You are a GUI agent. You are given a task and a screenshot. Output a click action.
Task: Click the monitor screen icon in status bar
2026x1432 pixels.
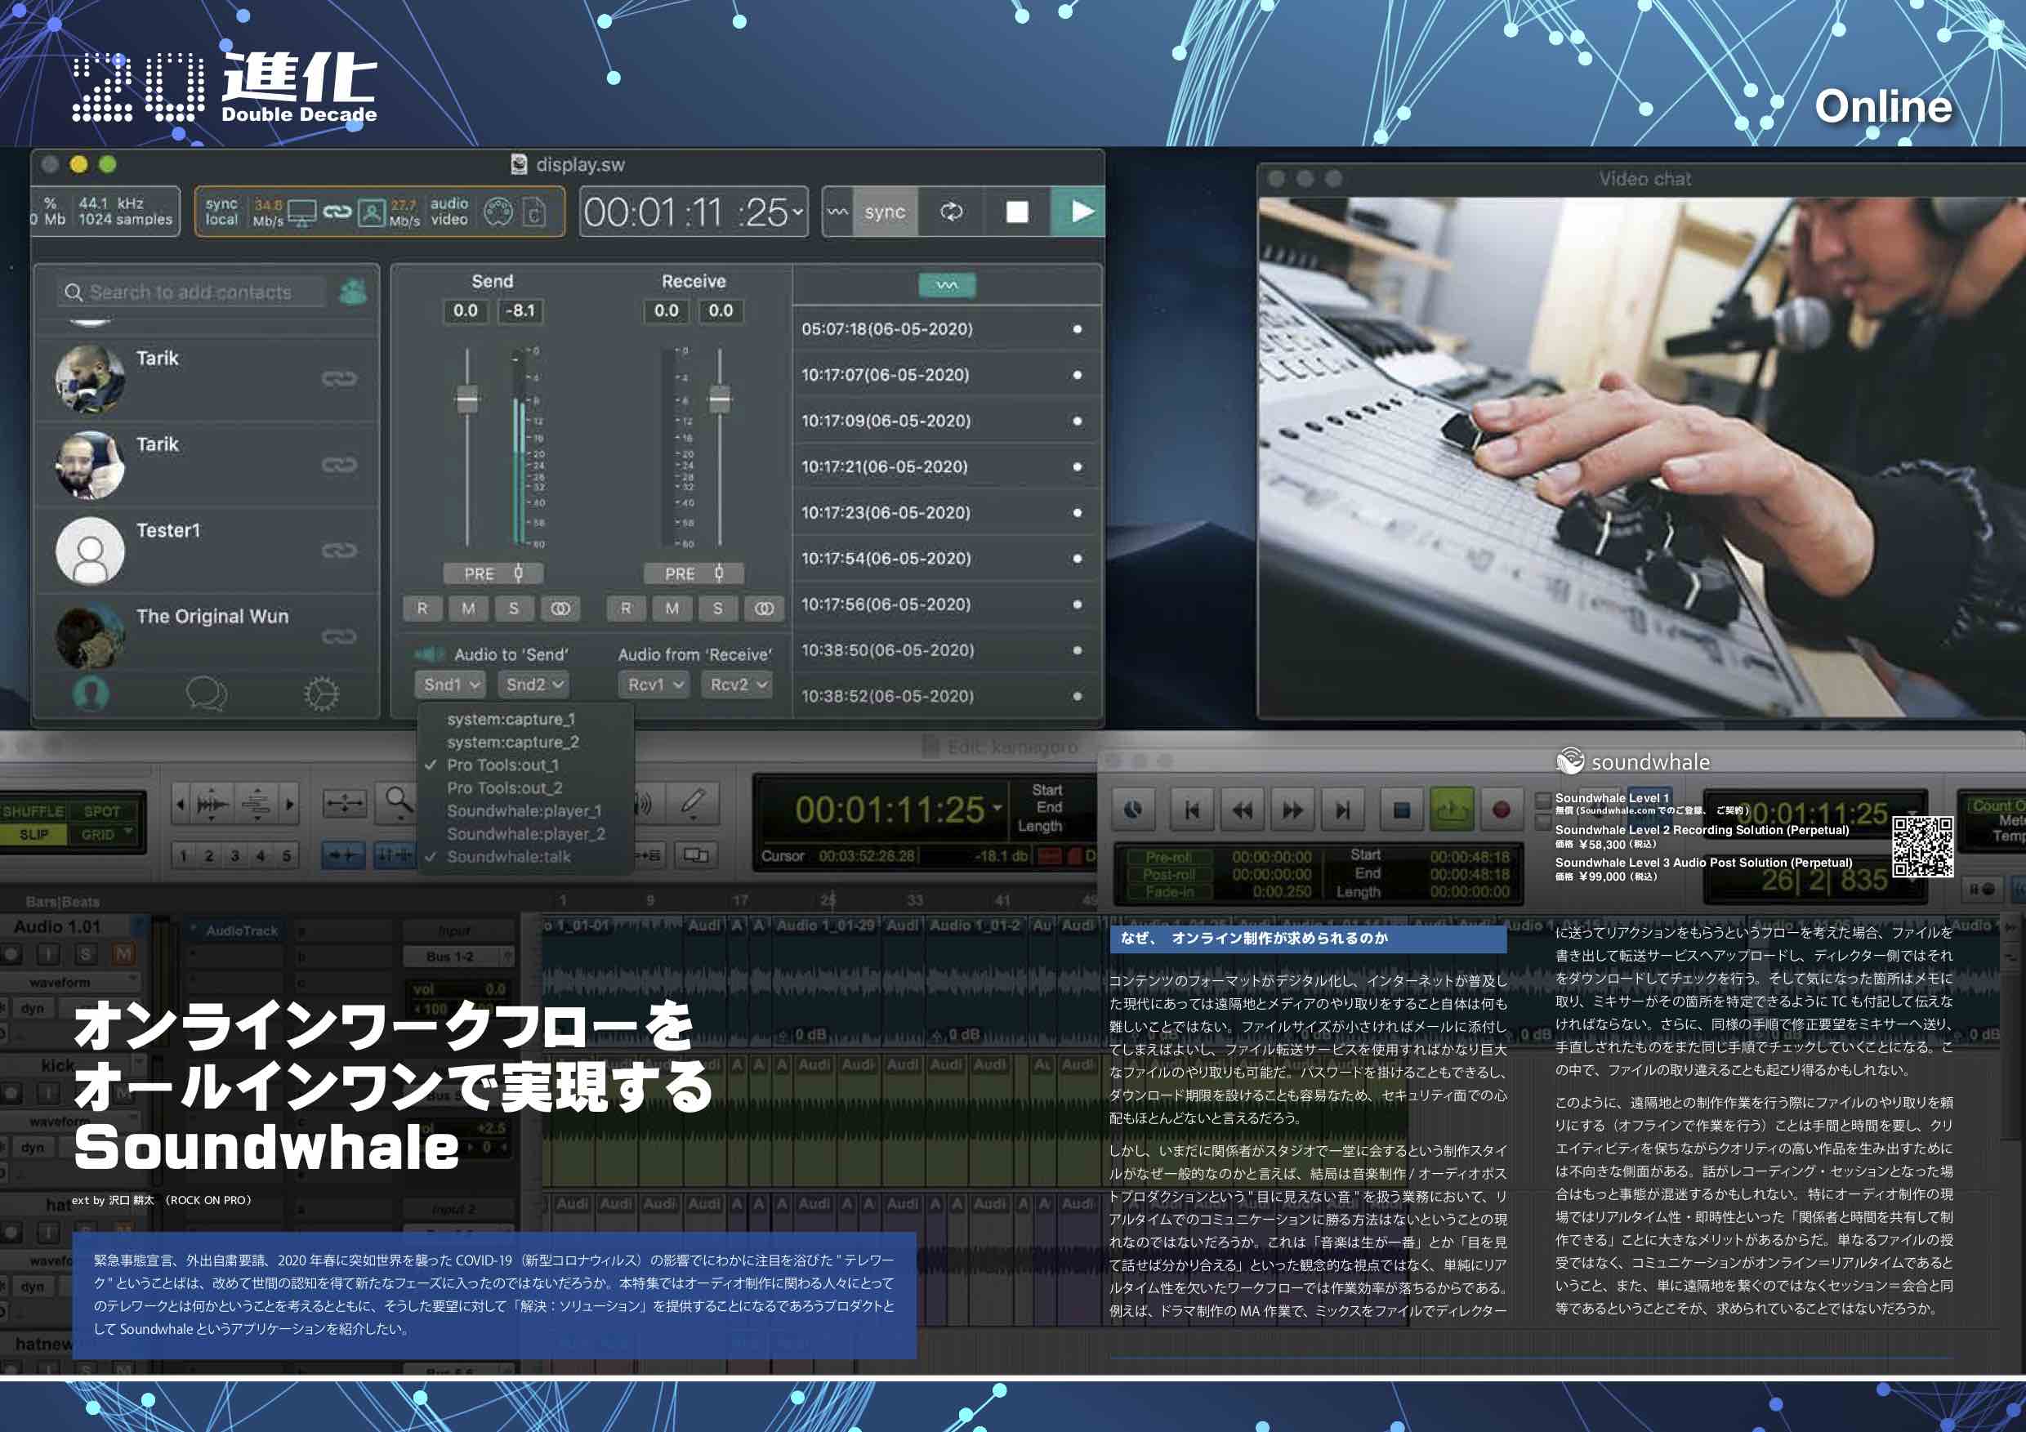301,212
